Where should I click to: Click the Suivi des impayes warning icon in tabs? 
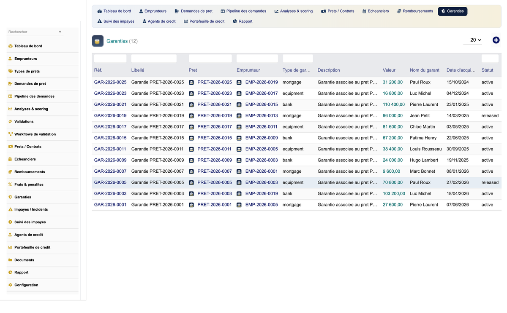[100, 21]
